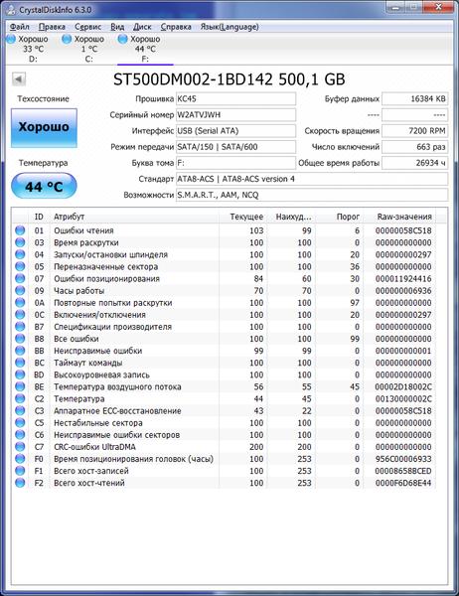459x596 pixels.
Task: Click status icon of Высокоуровневая запись row
Action: [20, 374]
